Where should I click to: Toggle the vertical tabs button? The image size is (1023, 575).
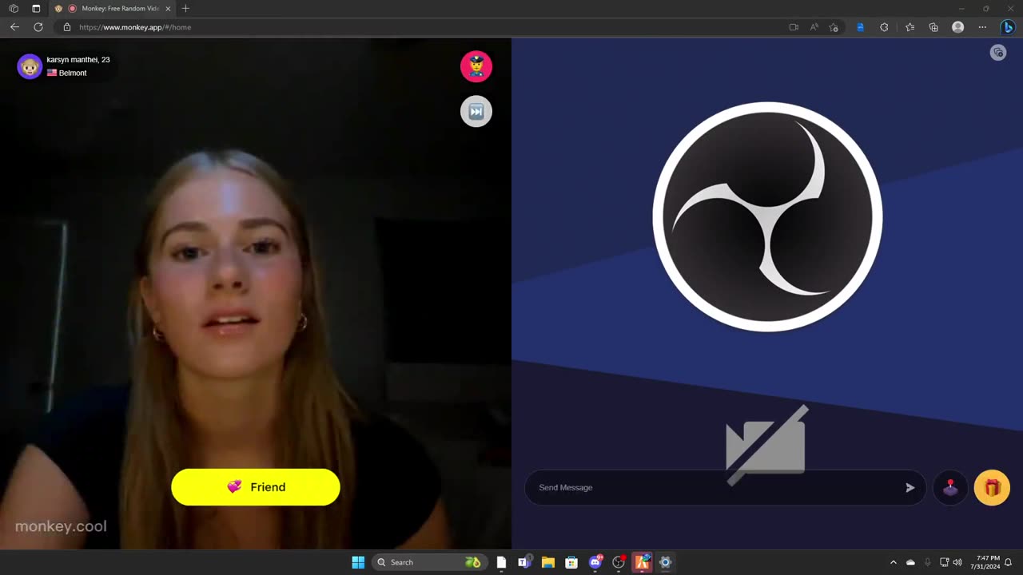pyautogui.click(x=36, y=8)
